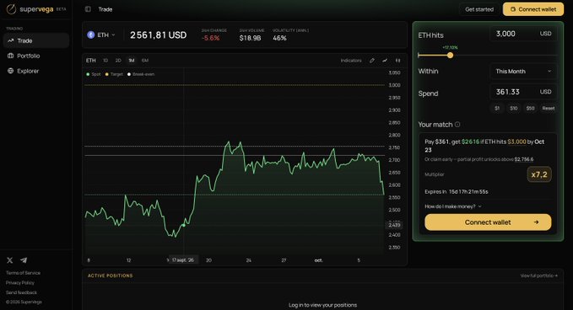Click the ETH label in chart toolbar
Screen dimensions: 573x310
[90, 61]
